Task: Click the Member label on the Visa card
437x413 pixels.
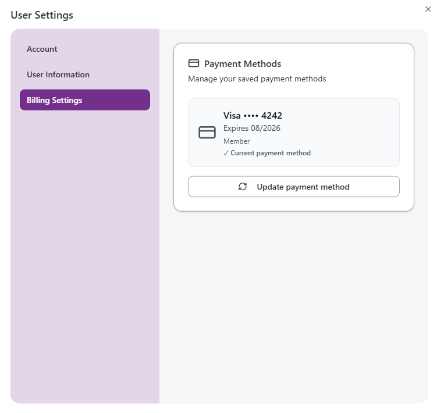Action: coord(237,141)
